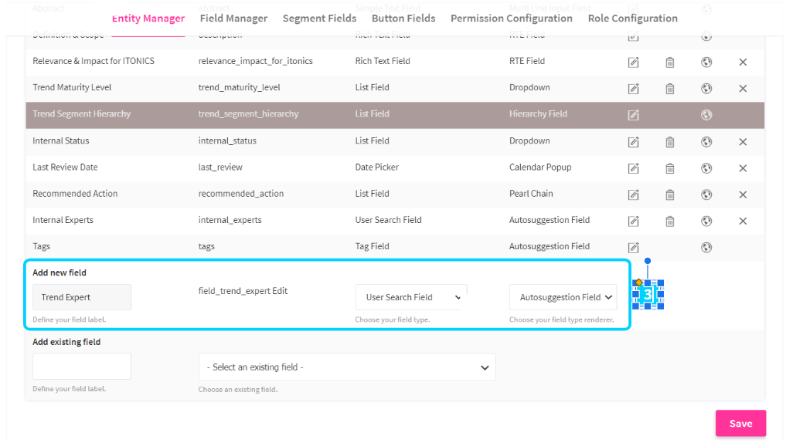This screenshot has height=443, width=786.
Task: Remove Recommended Action row with X icon
Action: [x=743, y=194]
